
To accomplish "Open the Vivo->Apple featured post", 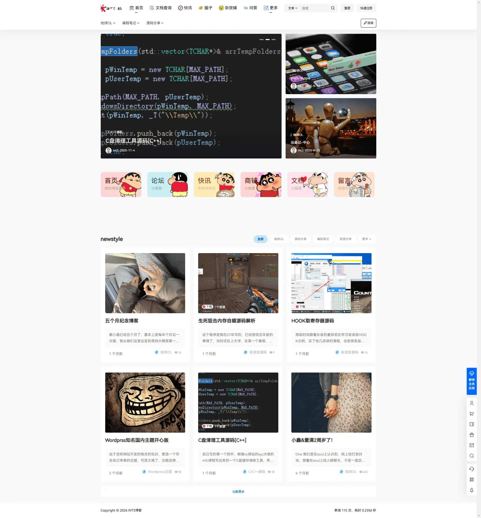I will (x=330, y=64).
